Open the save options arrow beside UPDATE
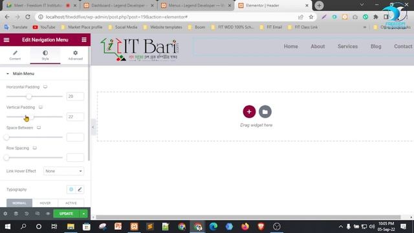The image size is (414, 233). click(83, 214)
